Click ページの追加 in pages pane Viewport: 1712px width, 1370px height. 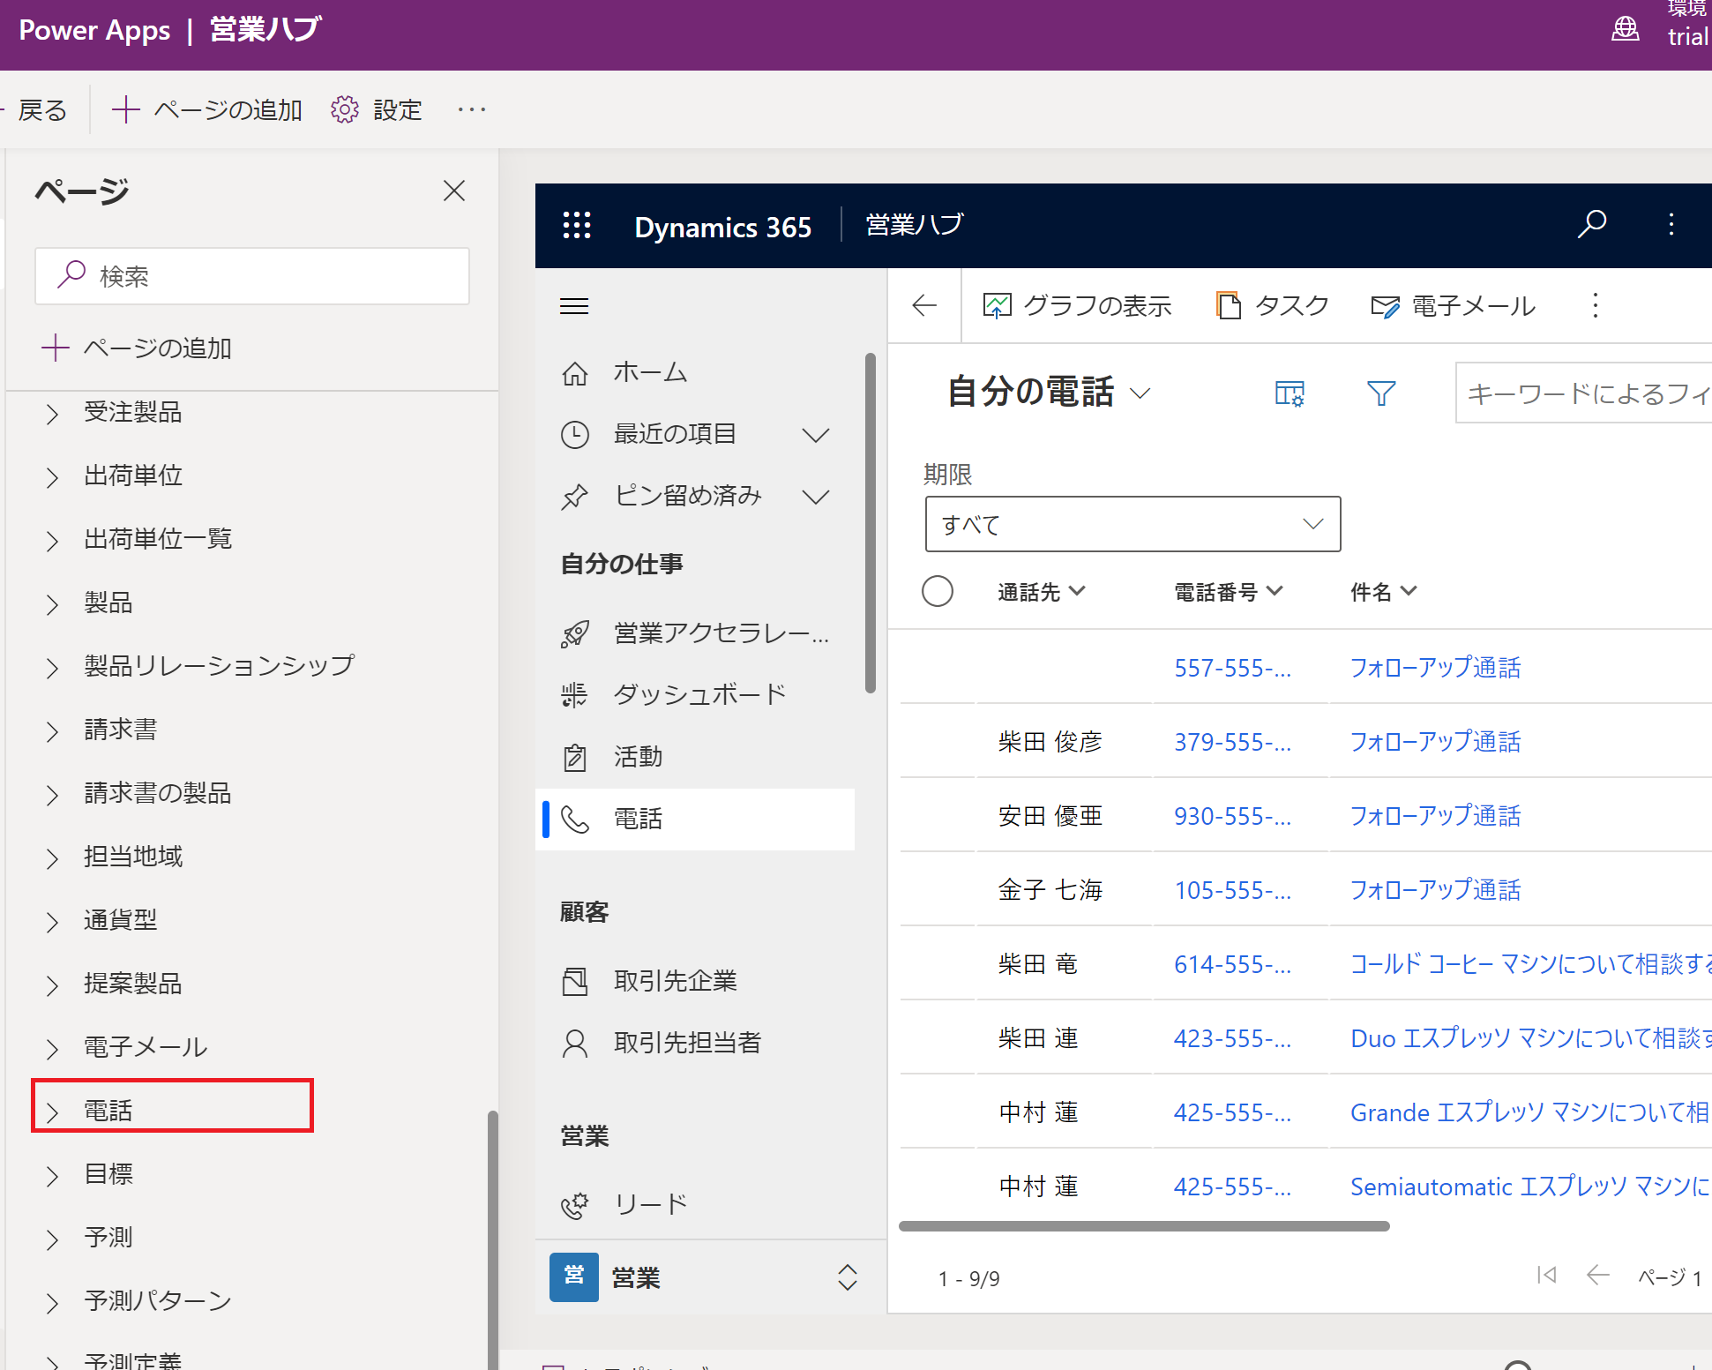pos(137,348)
